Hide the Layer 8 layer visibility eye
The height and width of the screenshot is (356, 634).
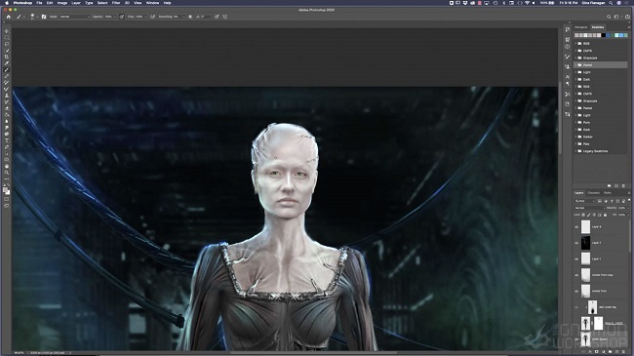tap(576, 227)
